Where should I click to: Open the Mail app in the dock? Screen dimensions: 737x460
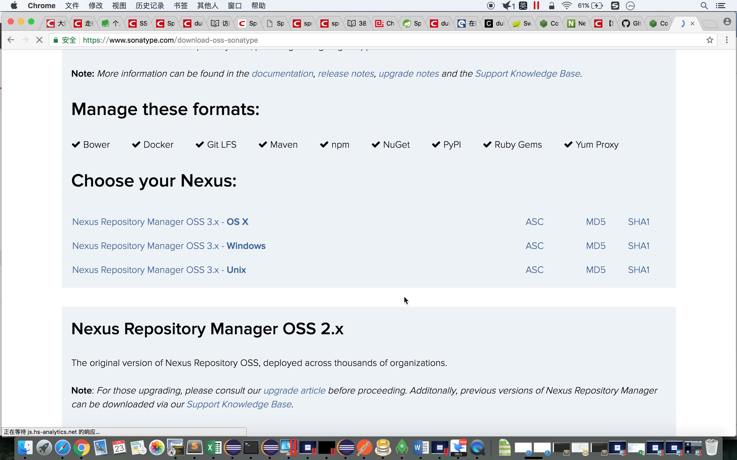(101, 447)
